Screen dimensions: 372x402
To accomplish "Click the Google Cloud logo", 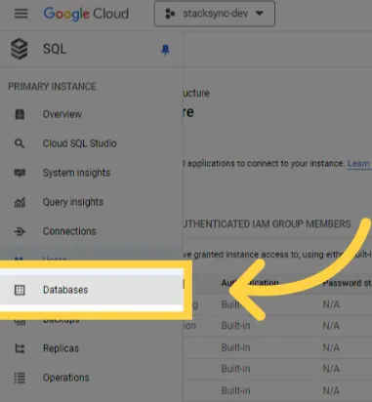I will pyautogui.click(x=86, y=14).
